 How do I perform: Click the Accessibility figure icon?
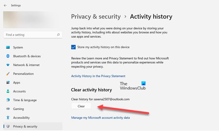coord(8,118)
